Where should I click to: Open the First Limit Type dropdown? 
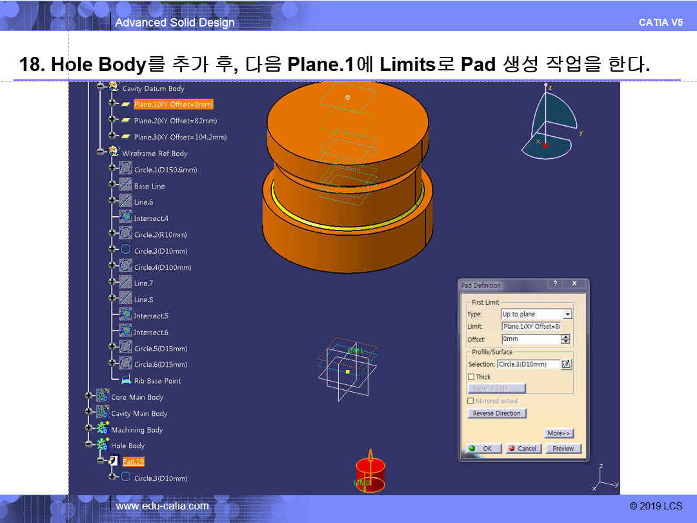click(567, 314)
